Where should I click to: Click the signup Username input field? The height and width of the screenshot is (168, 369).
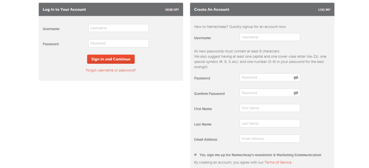270,37
